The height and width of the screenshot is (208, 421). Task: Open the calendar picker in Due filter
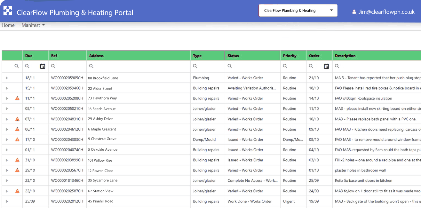click(43, 66)
